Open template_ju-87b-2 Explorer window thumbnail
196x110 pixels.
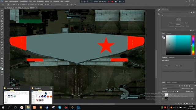tap(17, 96)
